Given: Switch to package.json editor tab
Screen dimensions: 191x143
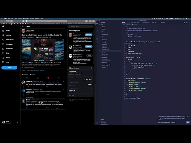Looking at the screenshot, I should 146,23.
